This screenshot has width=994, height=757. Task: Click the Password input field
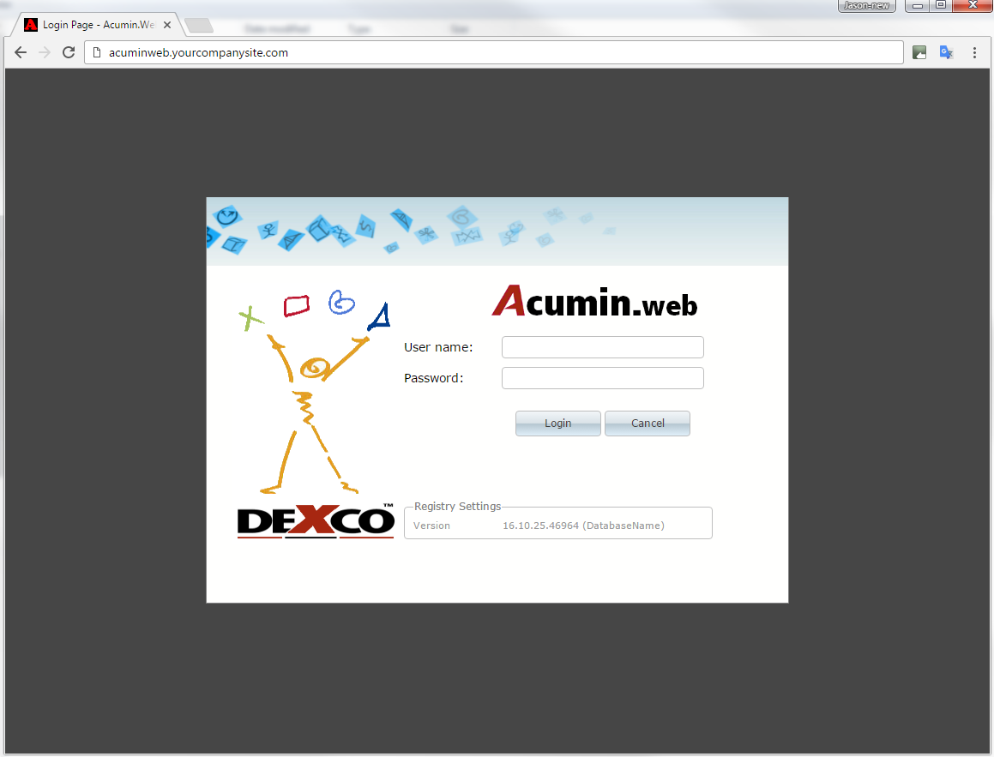[602, 378]
